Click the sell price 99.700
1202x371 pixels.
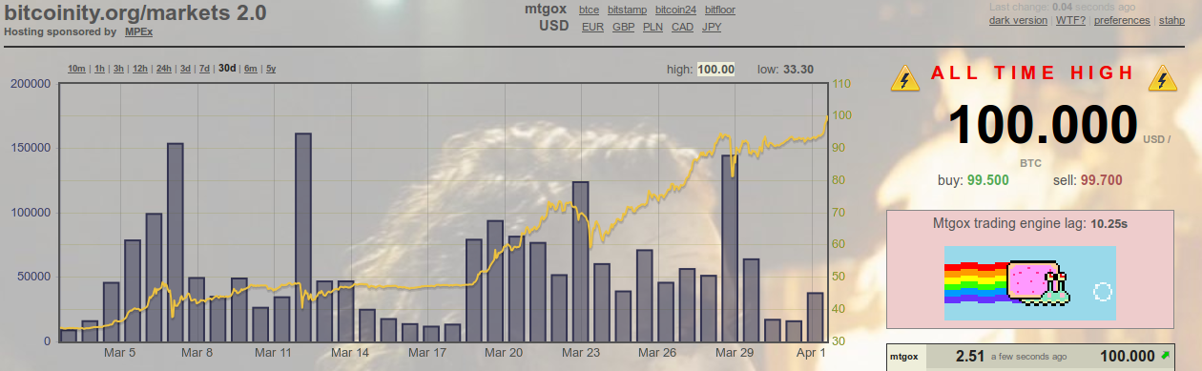(x=1101, y=180)
